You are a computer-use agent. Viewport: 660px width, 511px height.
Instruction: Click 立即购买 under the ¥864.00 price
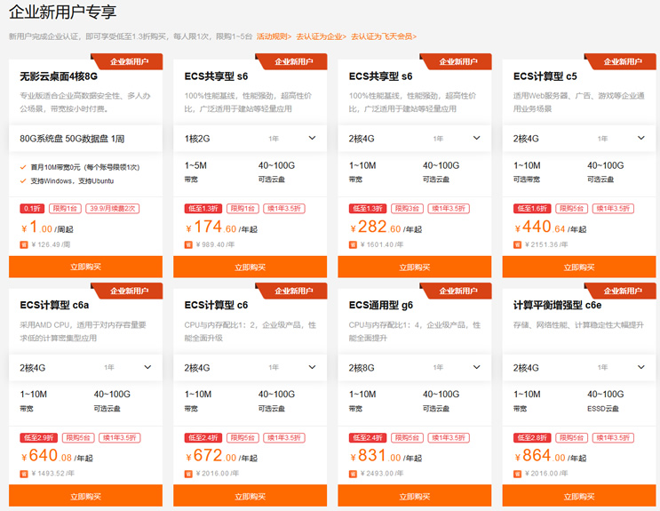579,497
